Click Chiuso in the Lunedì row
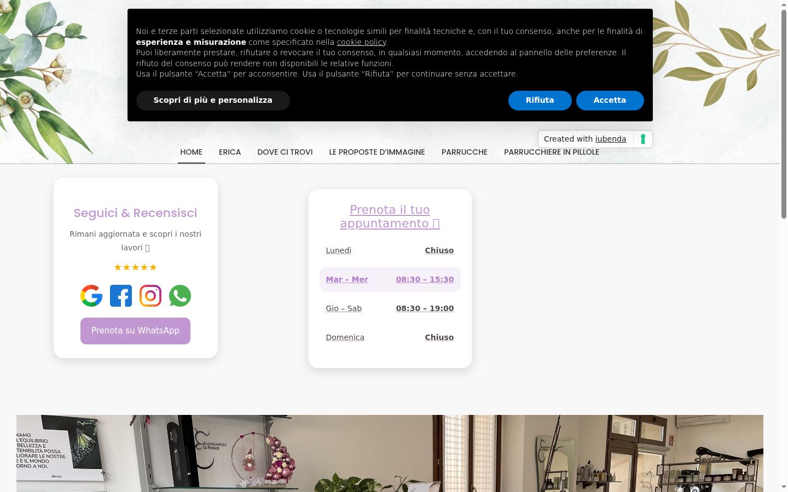Image resolution: width=788 pixels, height=492 pixels. pos(439,250)
